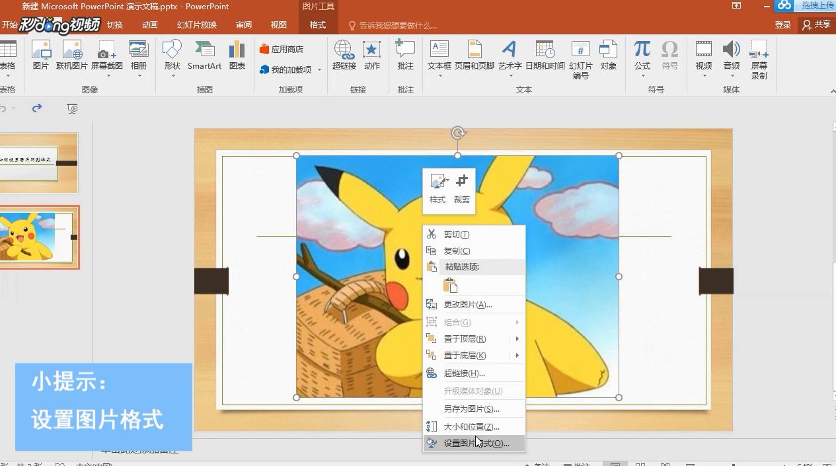This screenshot has width=836, height=466.
Task: Expand 我的加载项 dropdown arrow
Action: click(x=320, y=70)
